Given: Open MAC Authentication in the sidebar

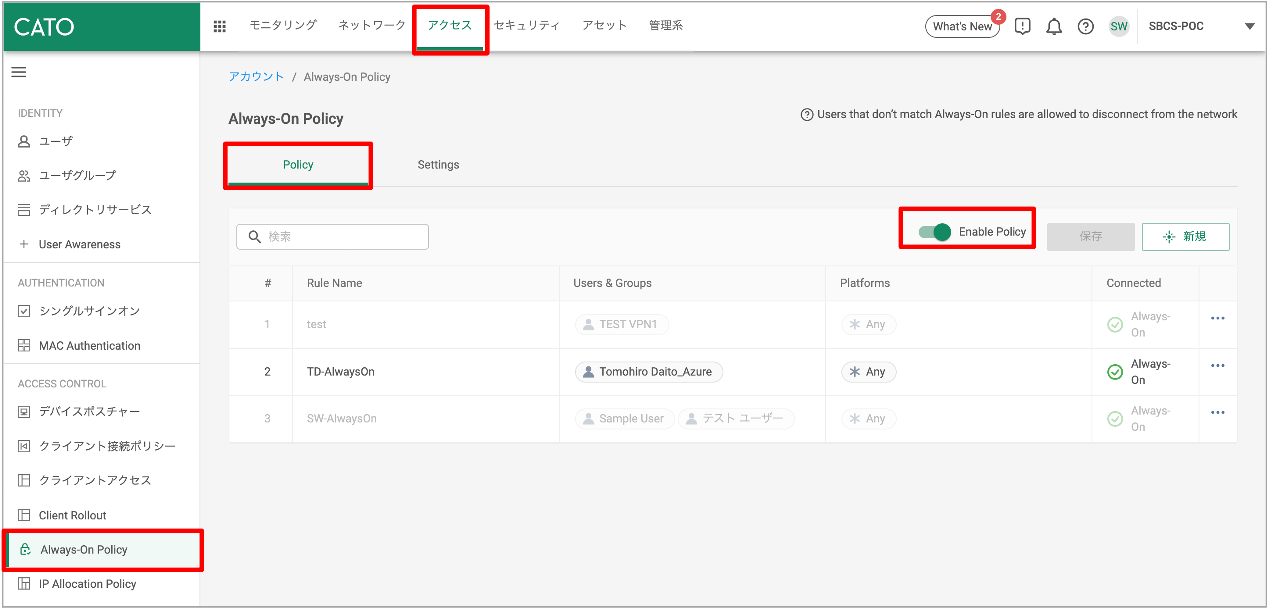Looking at the screenshot, I should coord(102,346).
